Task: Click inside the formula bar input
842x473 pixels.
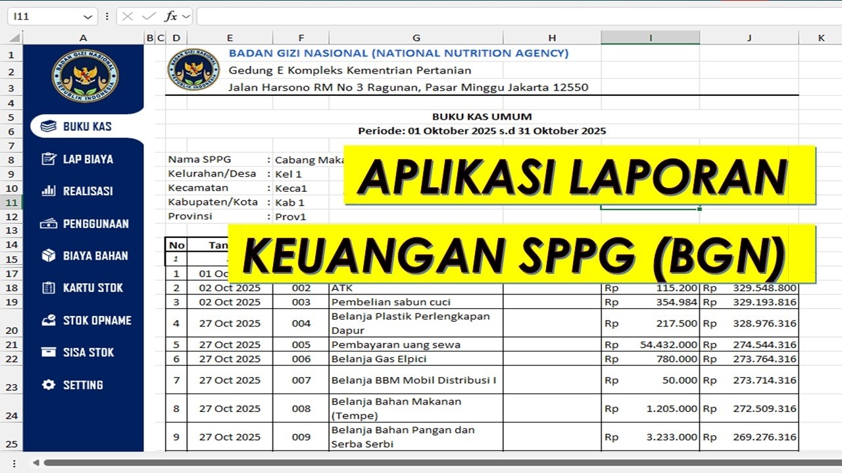Action: 518,16
